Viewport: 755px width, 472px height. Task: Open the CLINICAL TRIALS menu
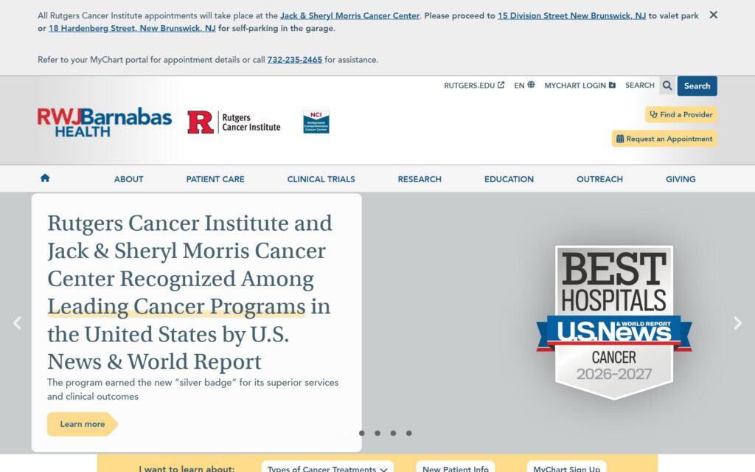321,179
